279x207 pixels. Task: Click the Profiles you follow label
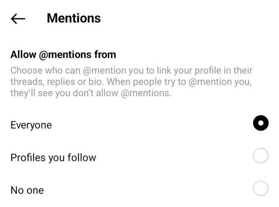[x=53, y=158]
